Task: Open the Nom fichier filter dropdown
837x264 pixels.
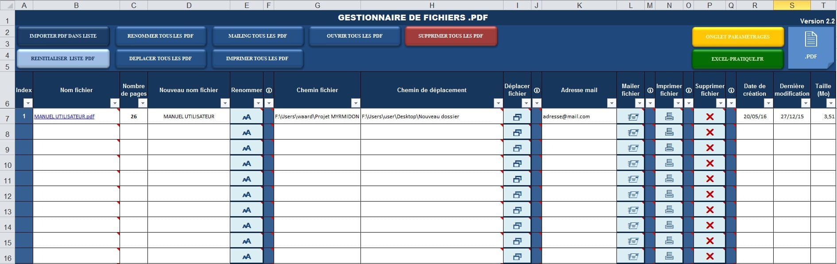Action: 115,103
